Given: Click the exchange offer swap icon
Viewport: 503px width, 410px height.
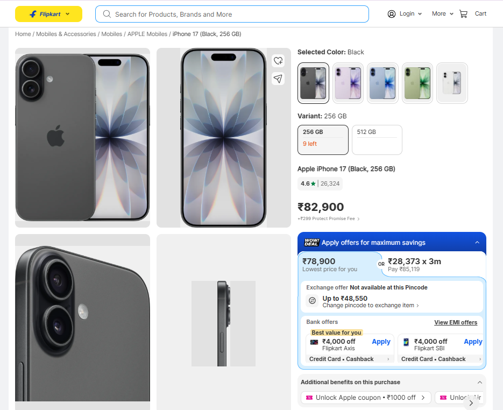Looking at the screenshot, I should (312, 301).
